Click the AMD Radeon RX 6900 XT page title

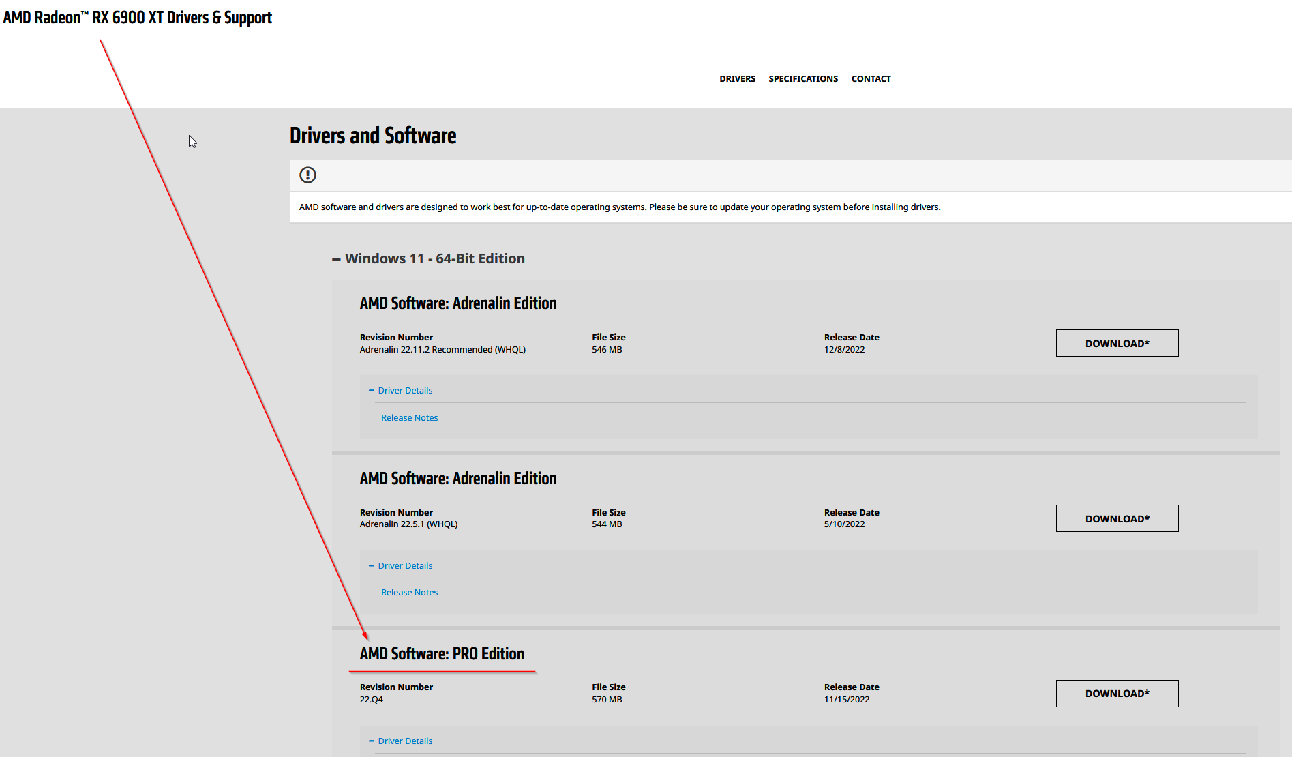pos(138,18)
